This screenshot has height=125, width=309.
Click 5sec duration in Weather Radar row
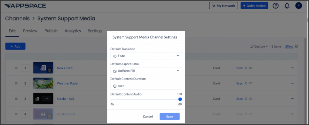(239, 83)
